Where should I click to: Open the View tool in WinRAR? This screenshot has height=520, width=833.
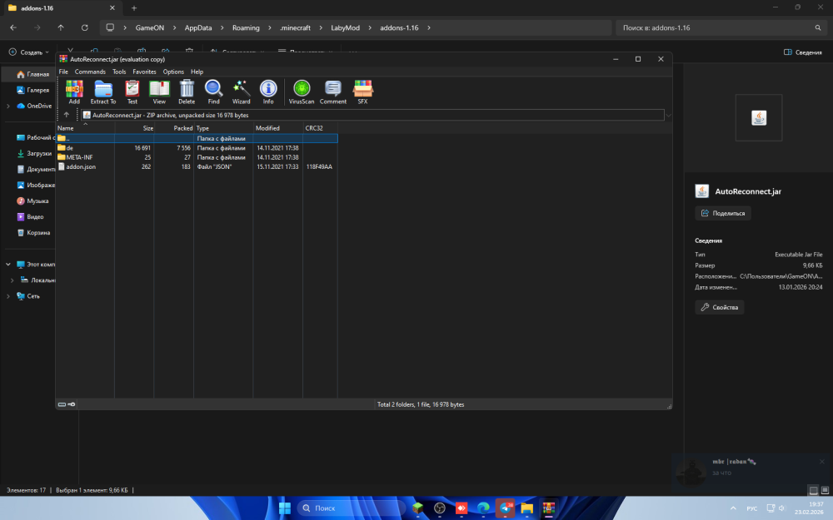(x=159, y=92)
